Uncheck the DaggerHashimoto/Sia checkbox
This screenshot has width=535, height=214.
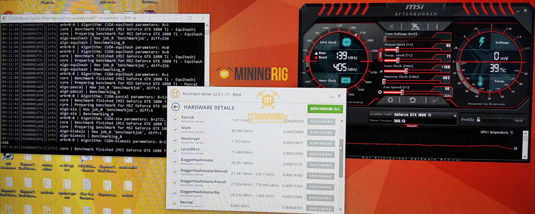point(175,193)
